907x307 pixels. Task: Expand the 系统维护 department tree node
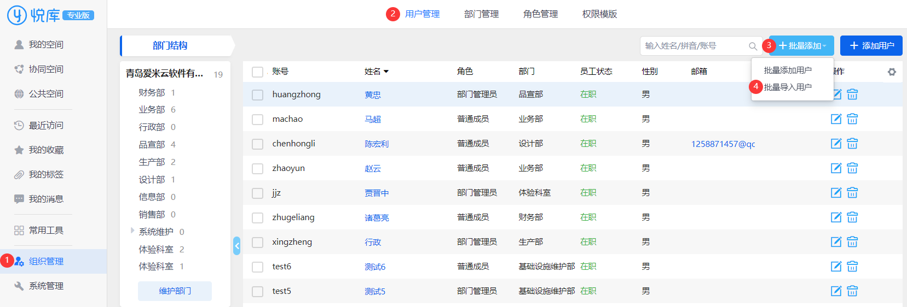click(x=132, y=231)
